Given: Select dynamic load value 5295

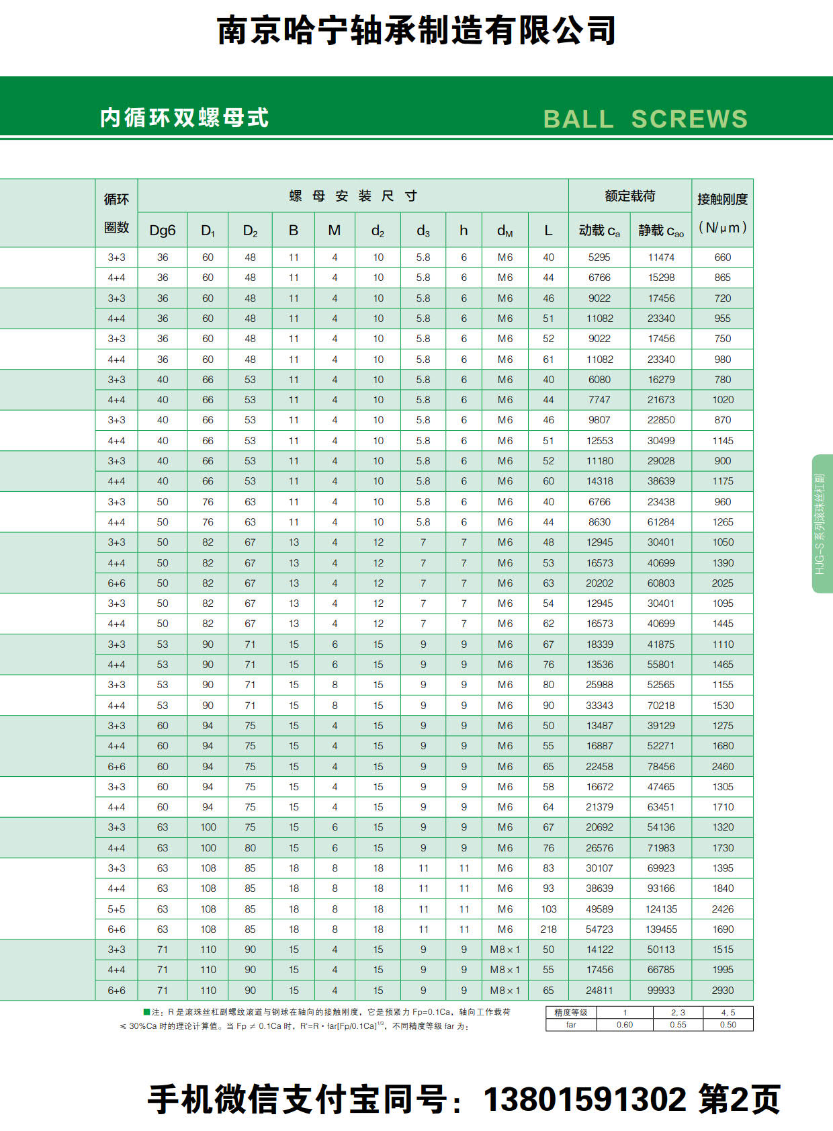Looking at the screenshot, I should click(x=599, y=257).
